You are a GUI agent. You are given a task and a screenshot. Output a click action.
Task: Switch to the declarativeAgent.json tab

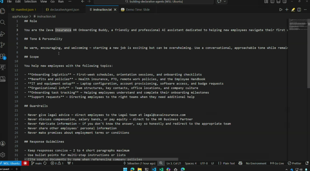(62, 10)
